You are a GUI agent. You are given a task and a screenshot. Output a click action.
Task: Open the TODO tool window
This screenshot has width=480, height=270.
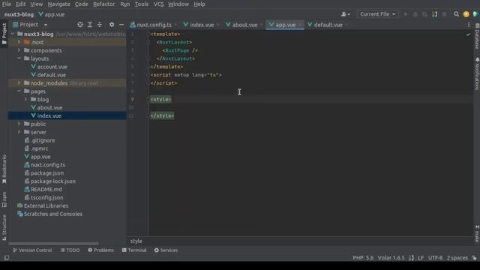[x=70, y=250]
